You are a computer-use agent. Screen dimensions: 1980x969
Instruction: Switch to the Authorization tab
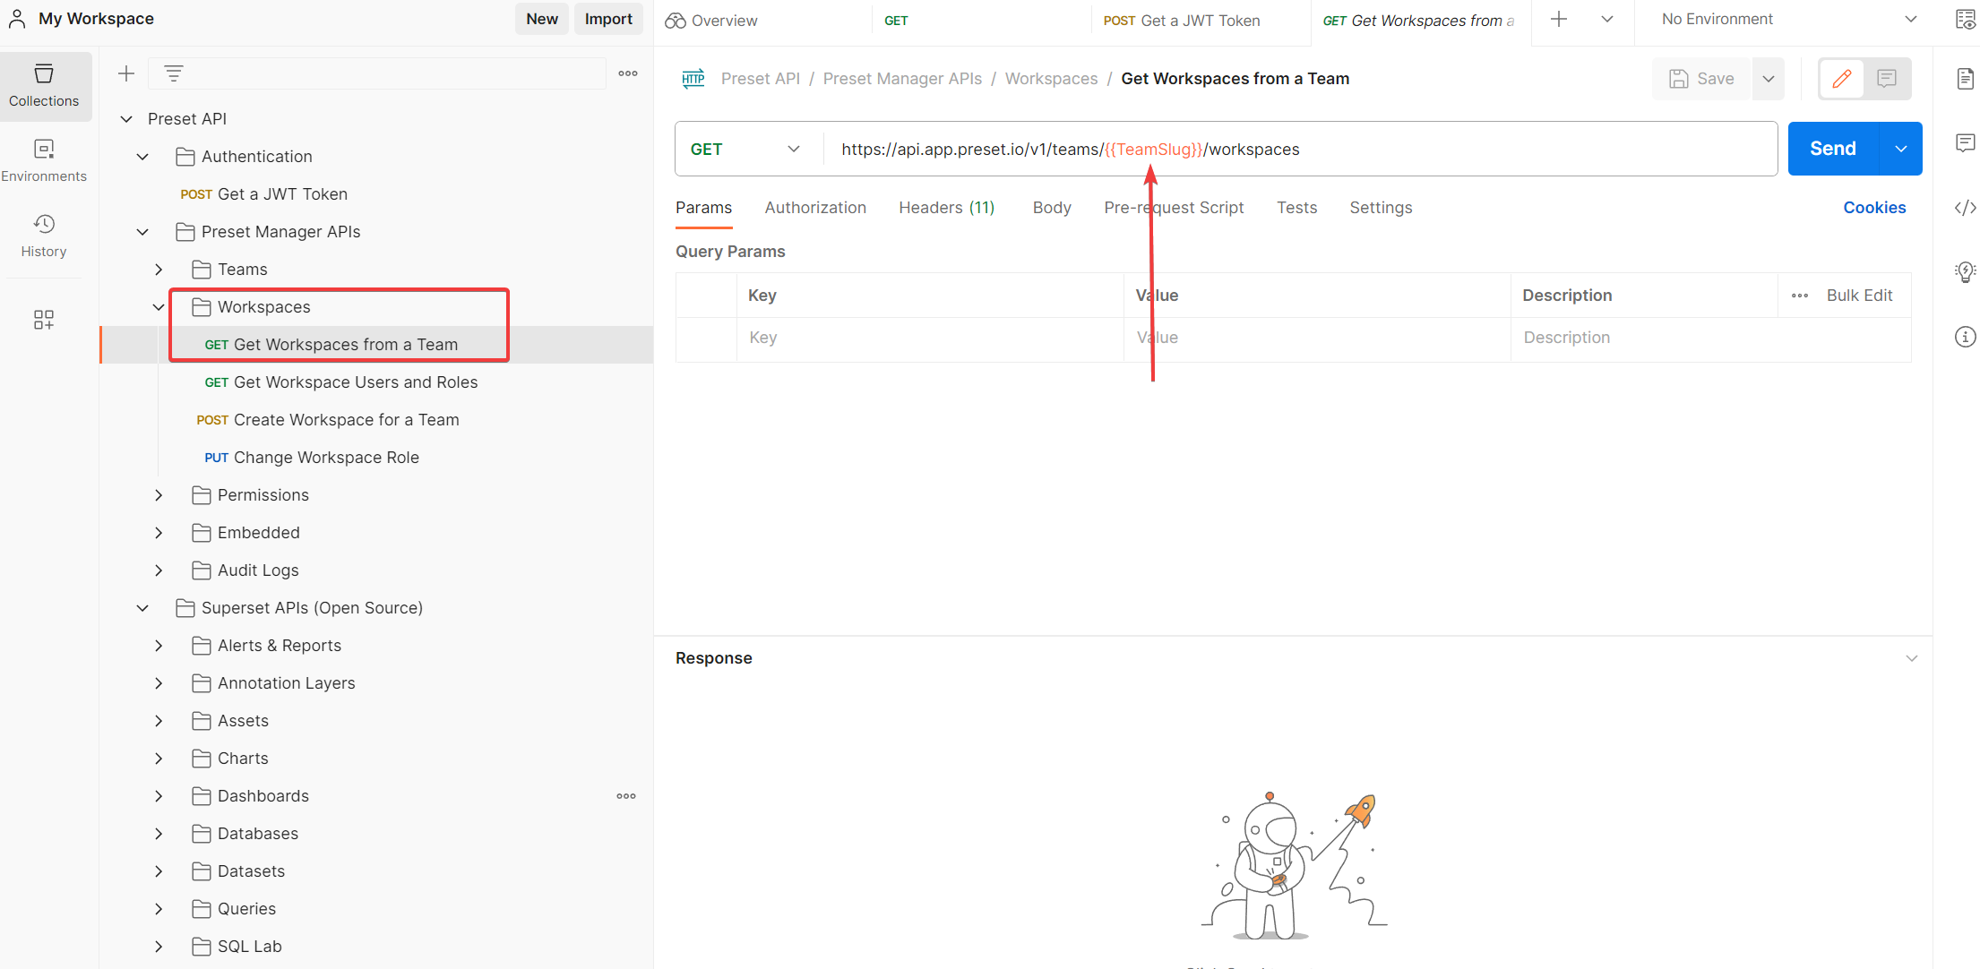point(815,207)
